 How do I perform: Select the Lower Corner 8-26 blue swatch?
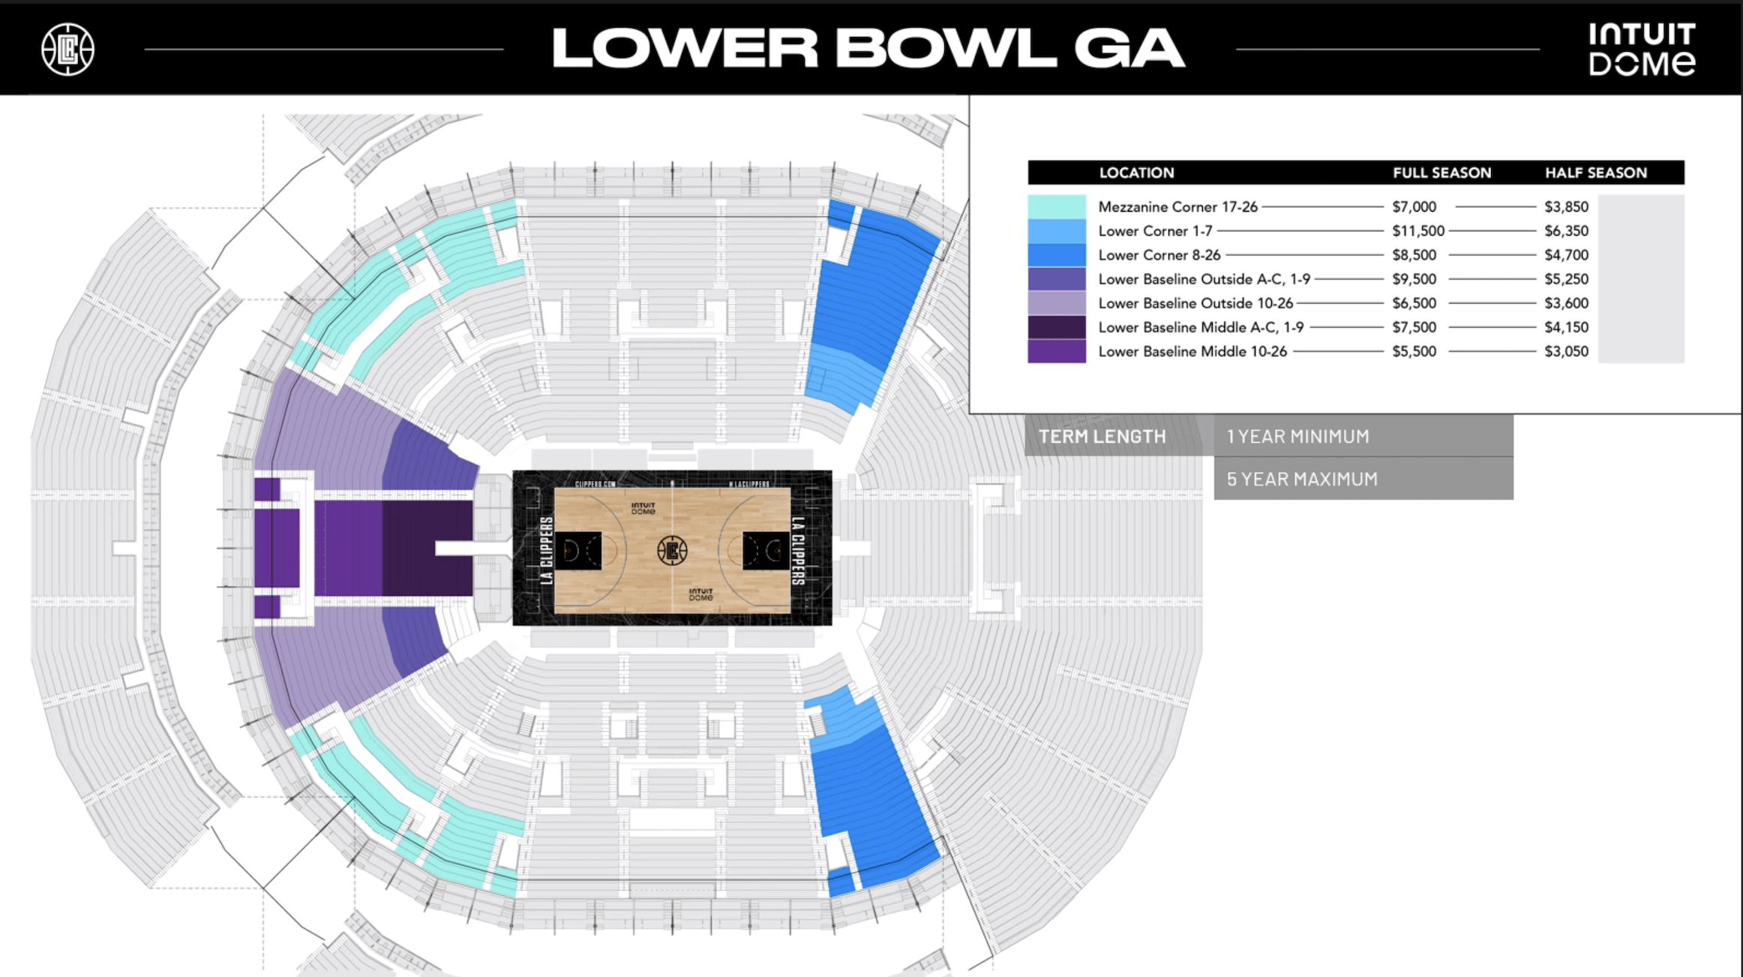(1056, 255)
